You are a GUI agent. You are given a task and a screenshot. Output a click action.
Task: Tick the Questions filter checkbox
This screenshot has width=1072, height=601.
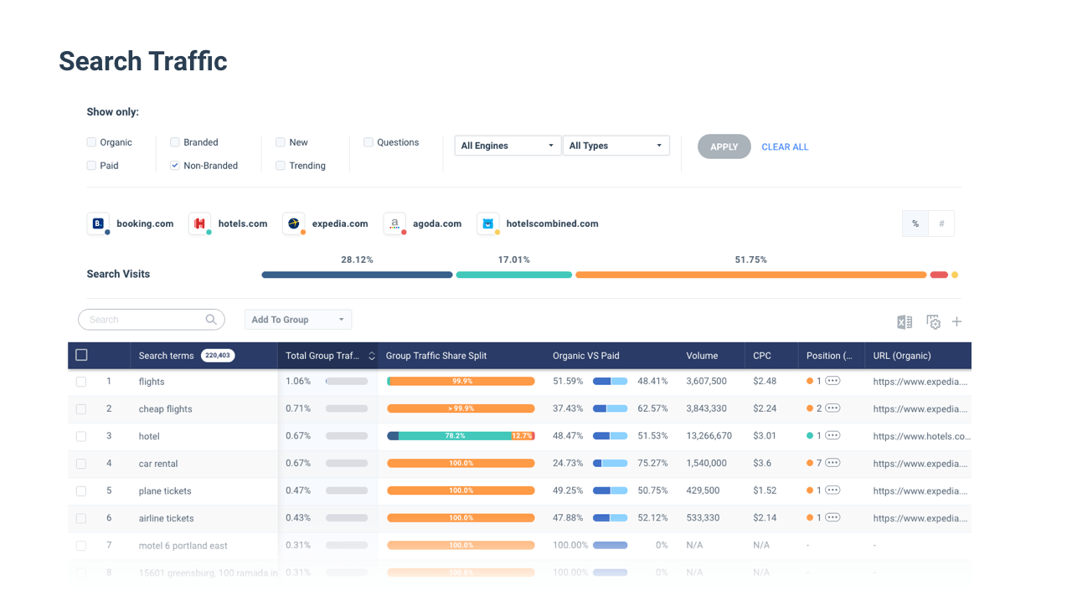(368, 142)
